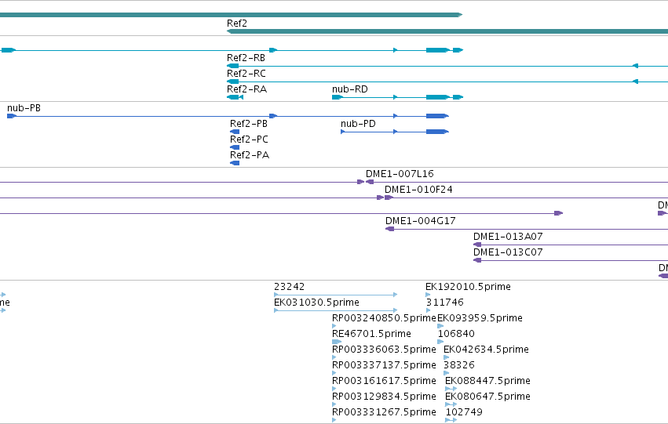This screenshot has width=668, height=424.
Task: Click the Ref2-RB transcript feature
Action: (447, 66)
